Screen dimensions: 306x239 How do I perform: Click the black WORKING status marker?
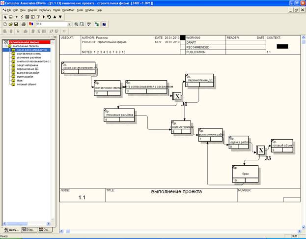(x=183, y=38)
